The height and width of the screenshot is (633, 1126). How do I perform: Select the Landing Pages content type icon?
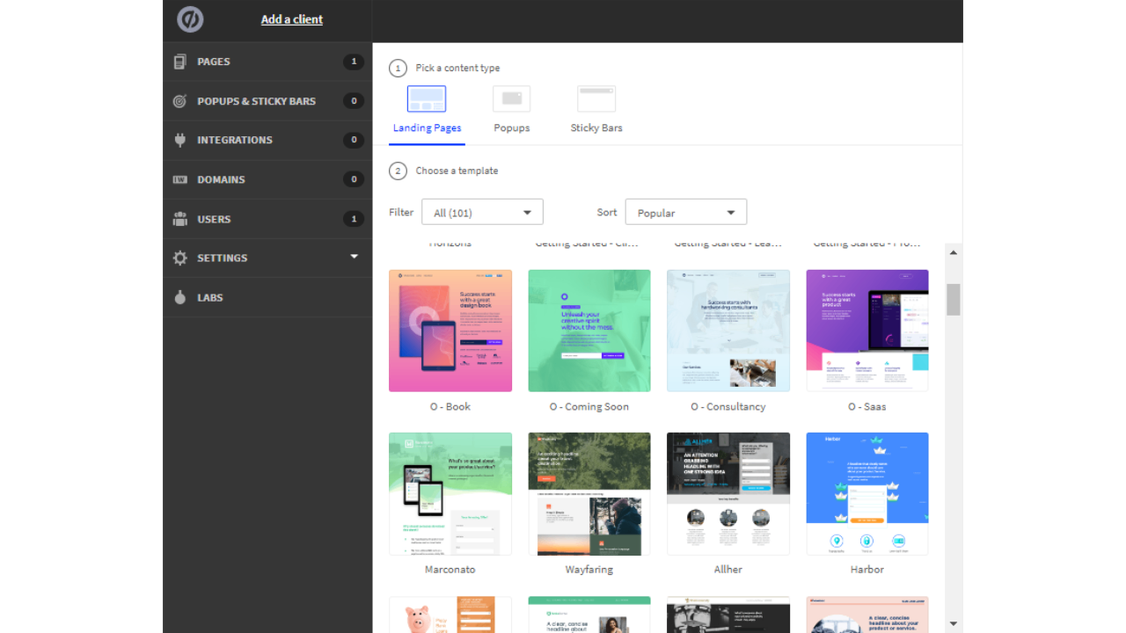427,98
